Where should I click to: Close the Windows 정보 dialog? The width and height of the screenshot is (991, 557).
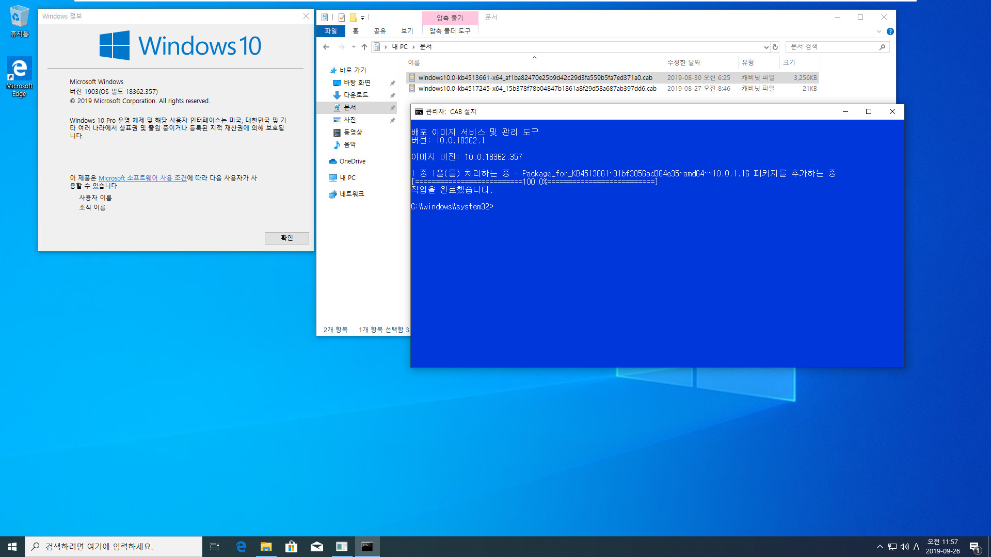tap(306, 16)
